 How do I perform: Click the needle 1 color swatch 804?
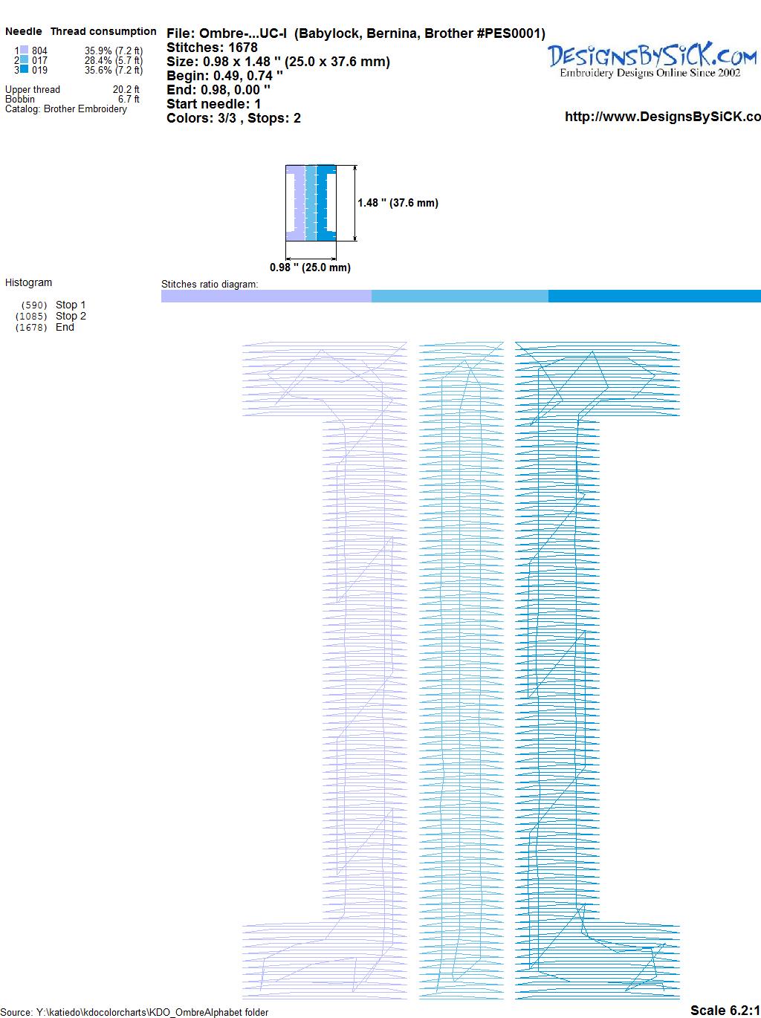(24, 51)
